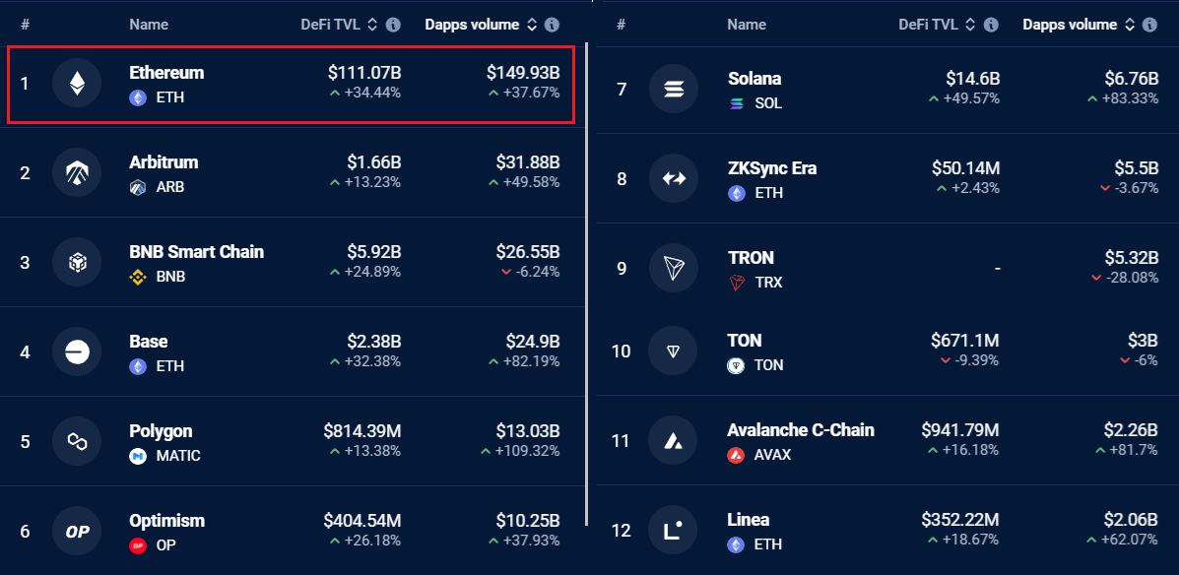Sort left table by DeFi TVL arrows

(x=371, y=25)
